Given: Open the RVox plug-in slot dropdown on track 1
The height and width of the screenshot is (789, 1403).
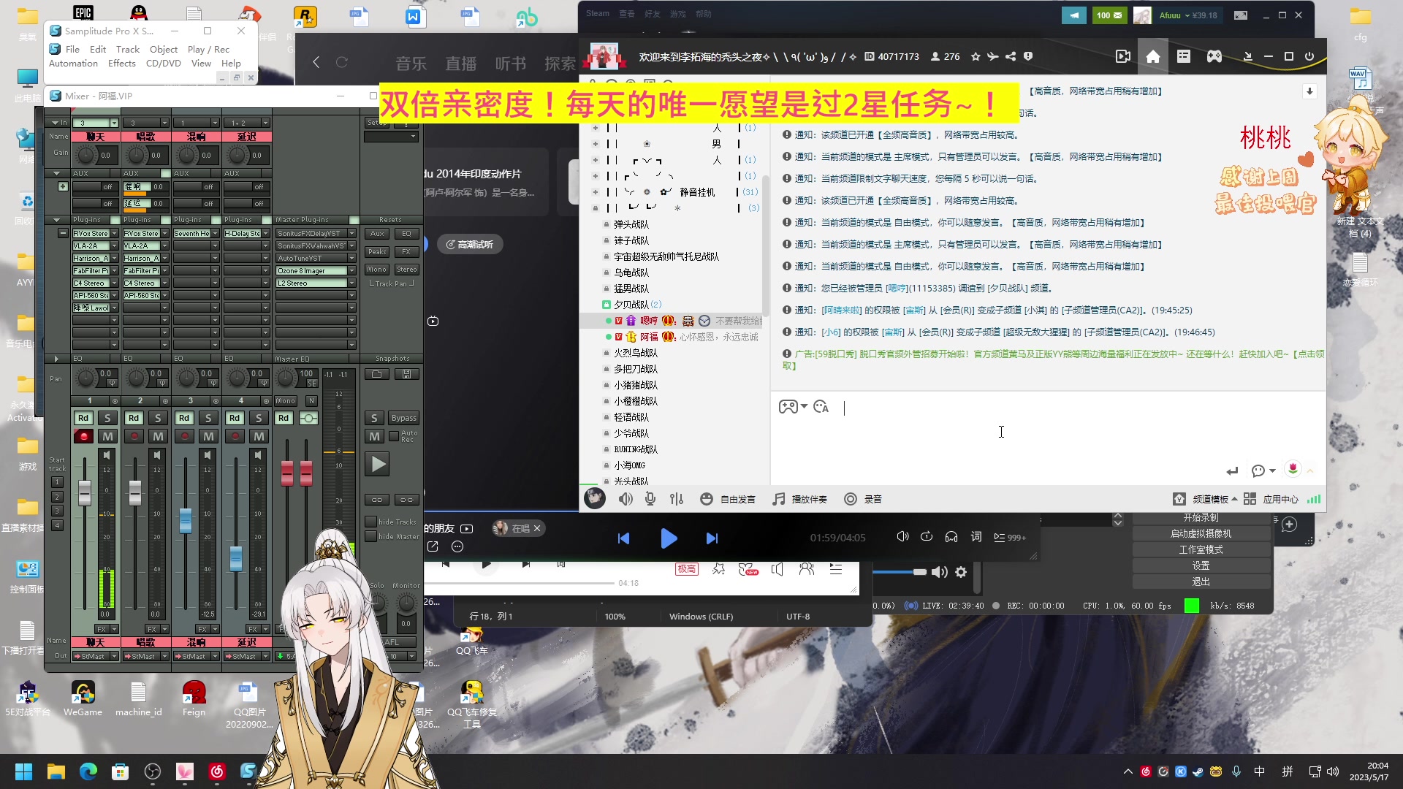Looking at the screenshot, I should point(115,234).
